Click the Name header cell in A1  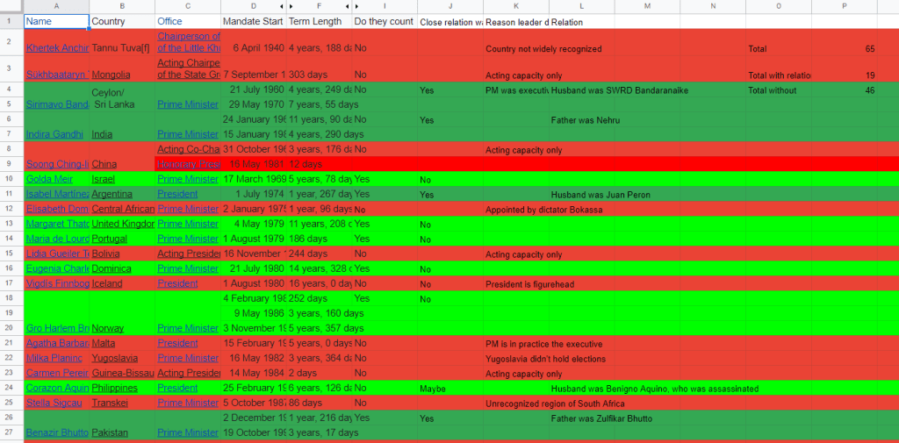point(56,21)
